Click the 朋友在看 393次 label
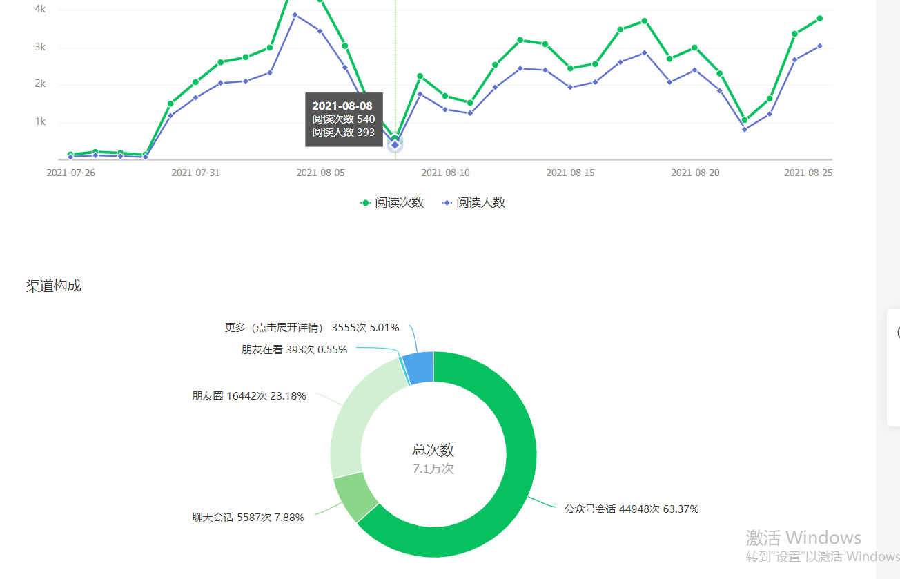The height and width of the screenshot is (579, 900). [294, 350]
